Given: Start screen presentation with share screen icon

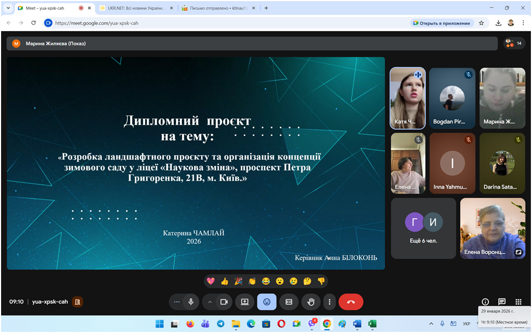Looking at the screenshot, I should pos(244,301).
